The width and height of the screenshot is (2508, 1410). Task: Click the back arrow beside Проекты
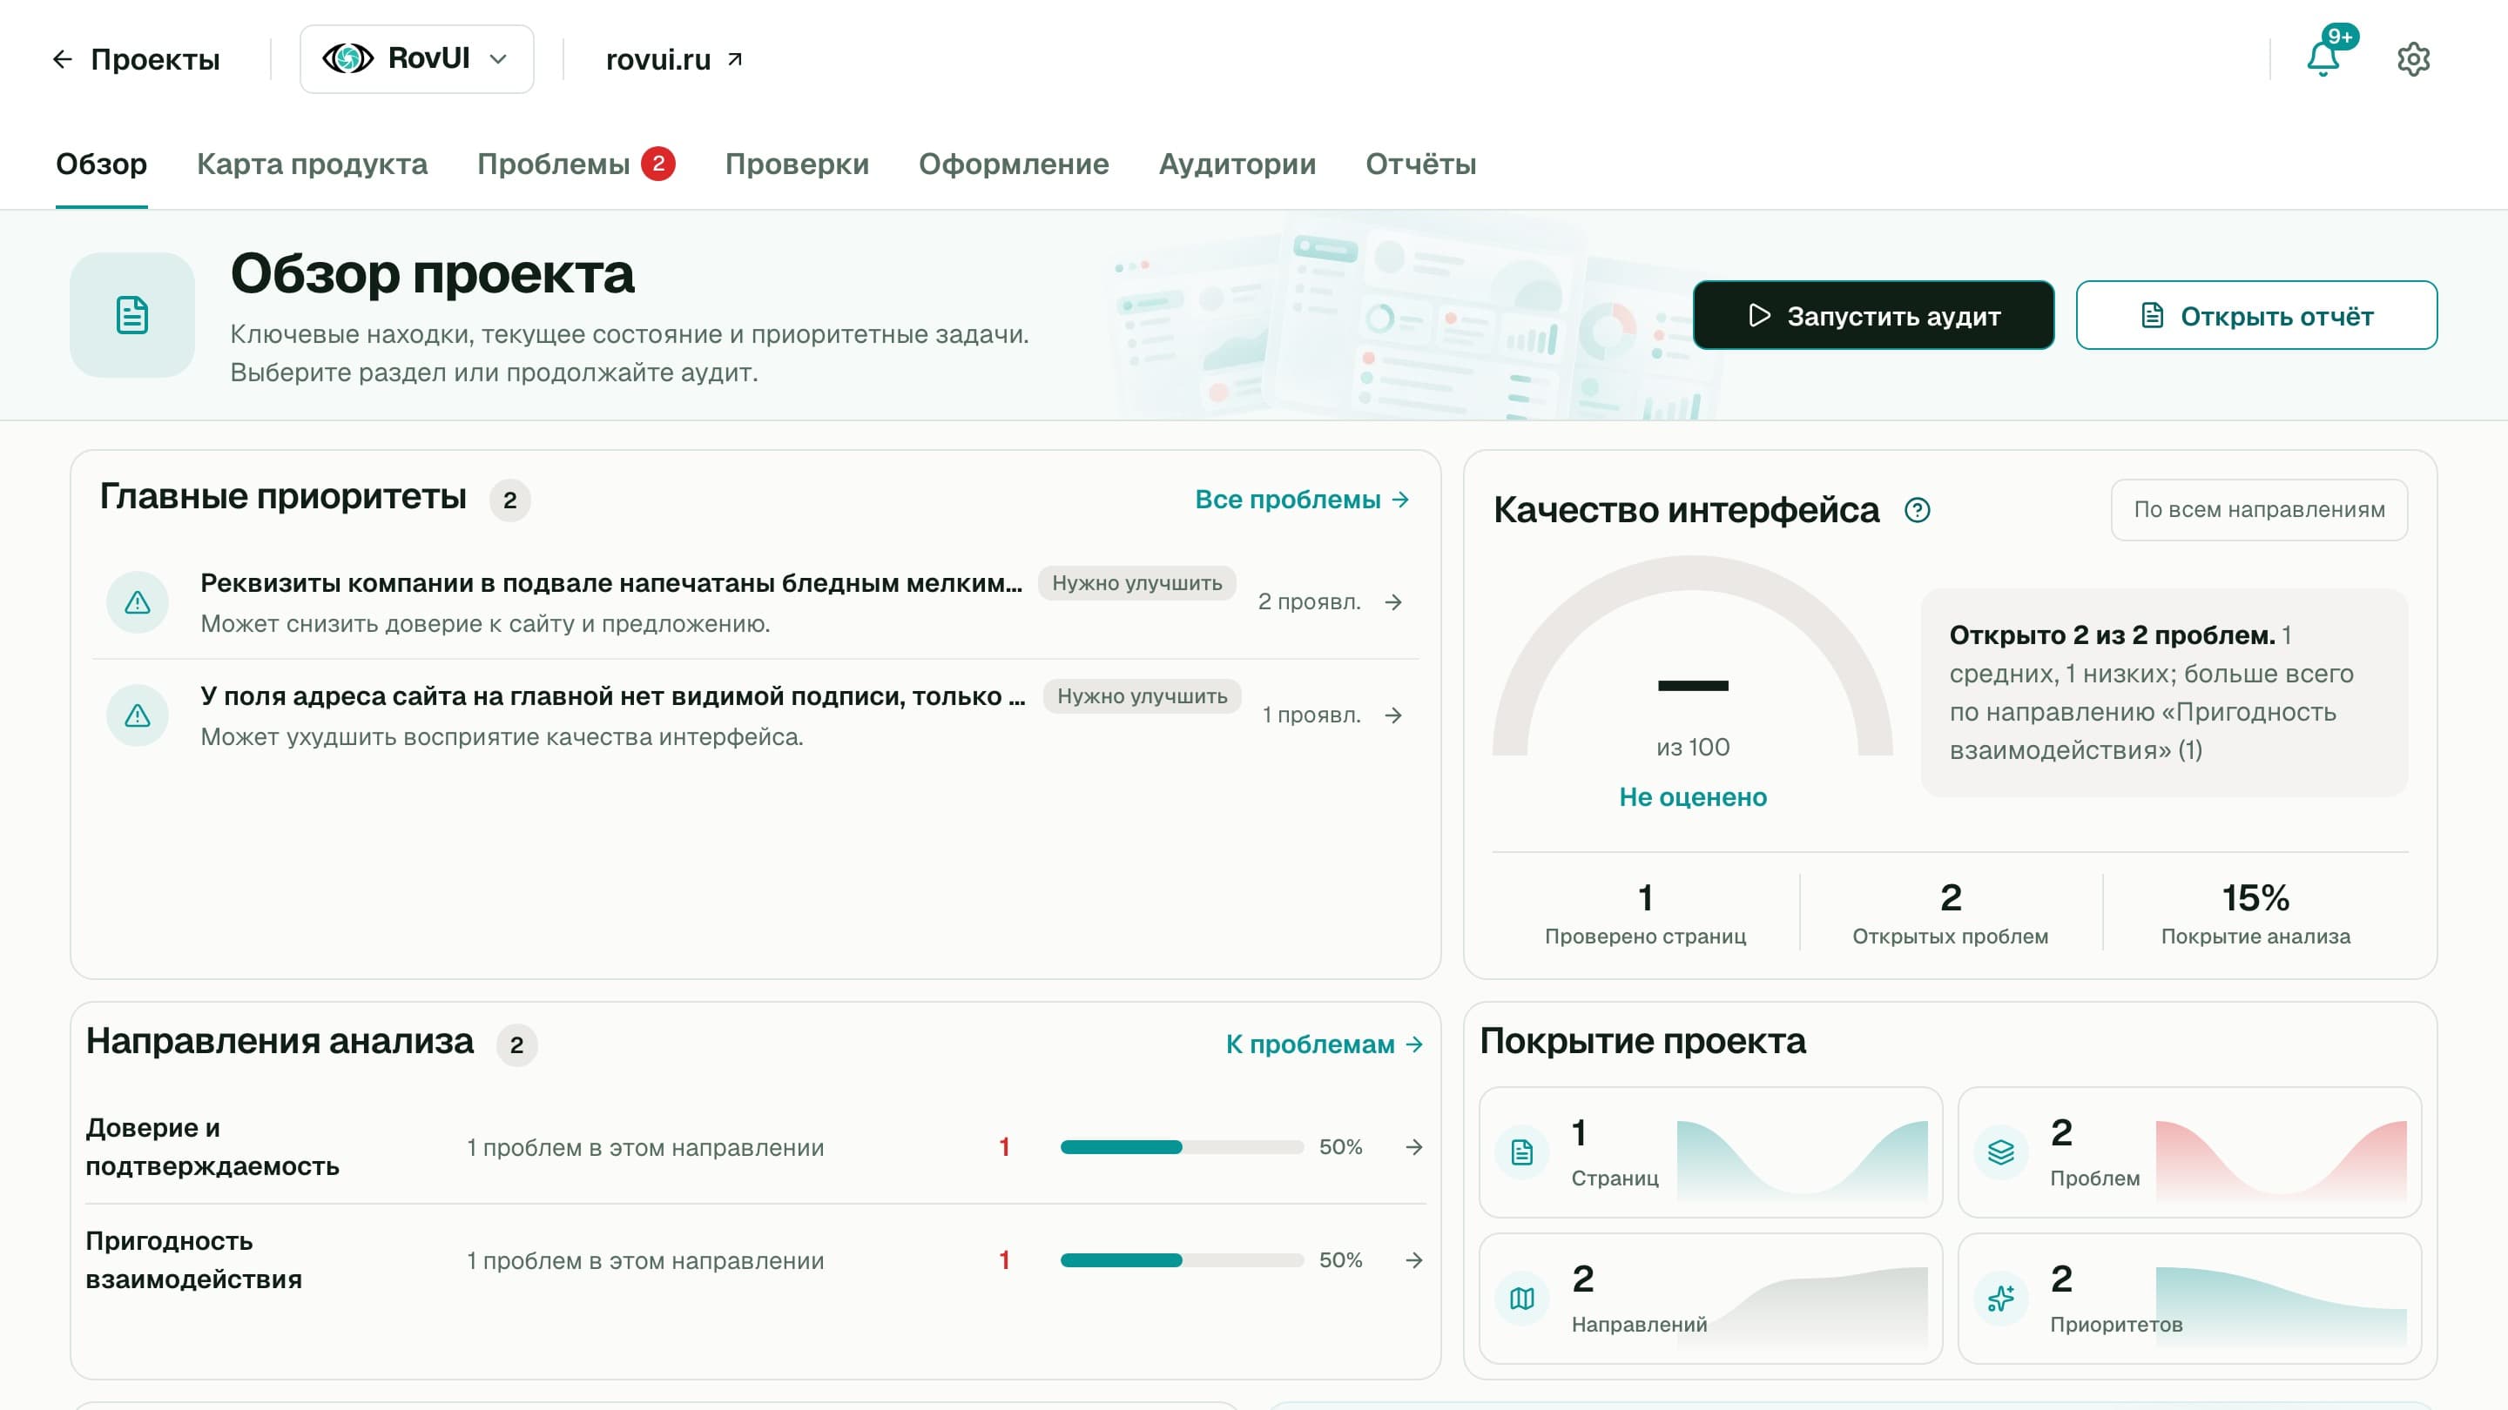coord(63,59)
